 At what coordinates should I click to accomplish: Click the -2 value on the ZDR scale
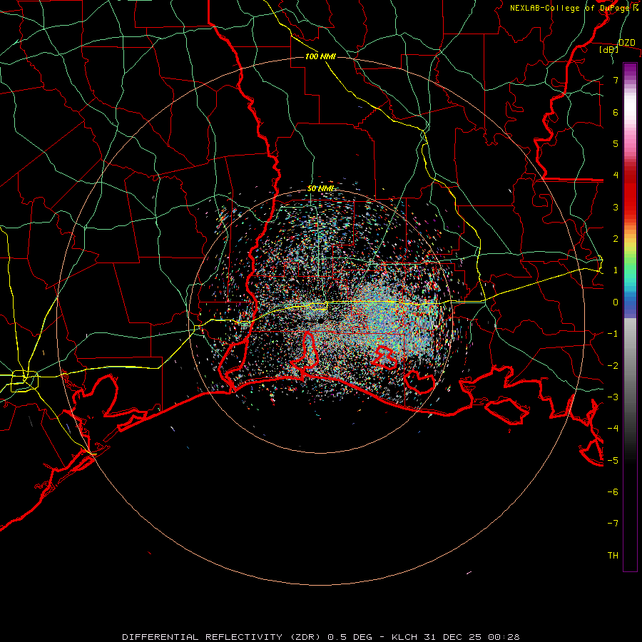(x=613, y=366)
